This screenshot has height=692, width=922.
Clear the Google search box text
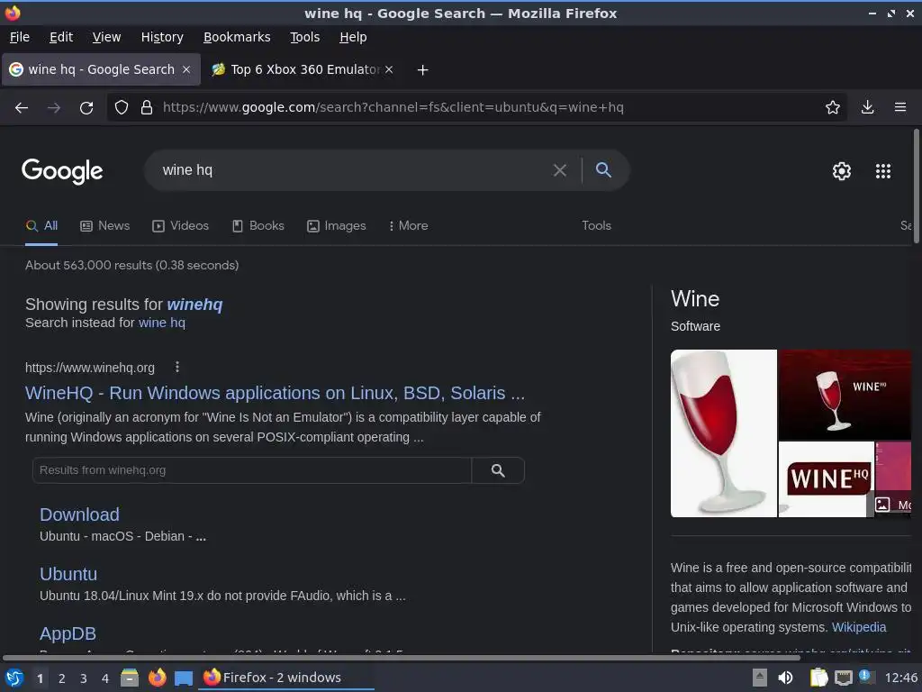pos(560,170)
